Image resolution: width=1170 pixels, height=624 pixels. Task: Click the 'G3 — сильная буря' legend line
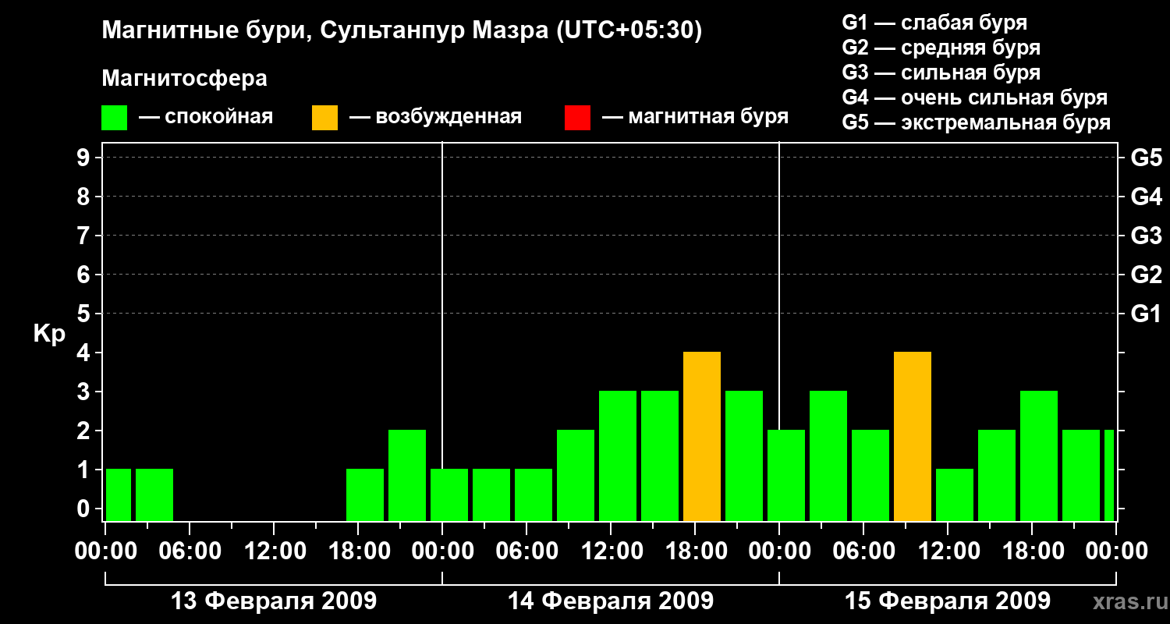(x=941, y=73)
